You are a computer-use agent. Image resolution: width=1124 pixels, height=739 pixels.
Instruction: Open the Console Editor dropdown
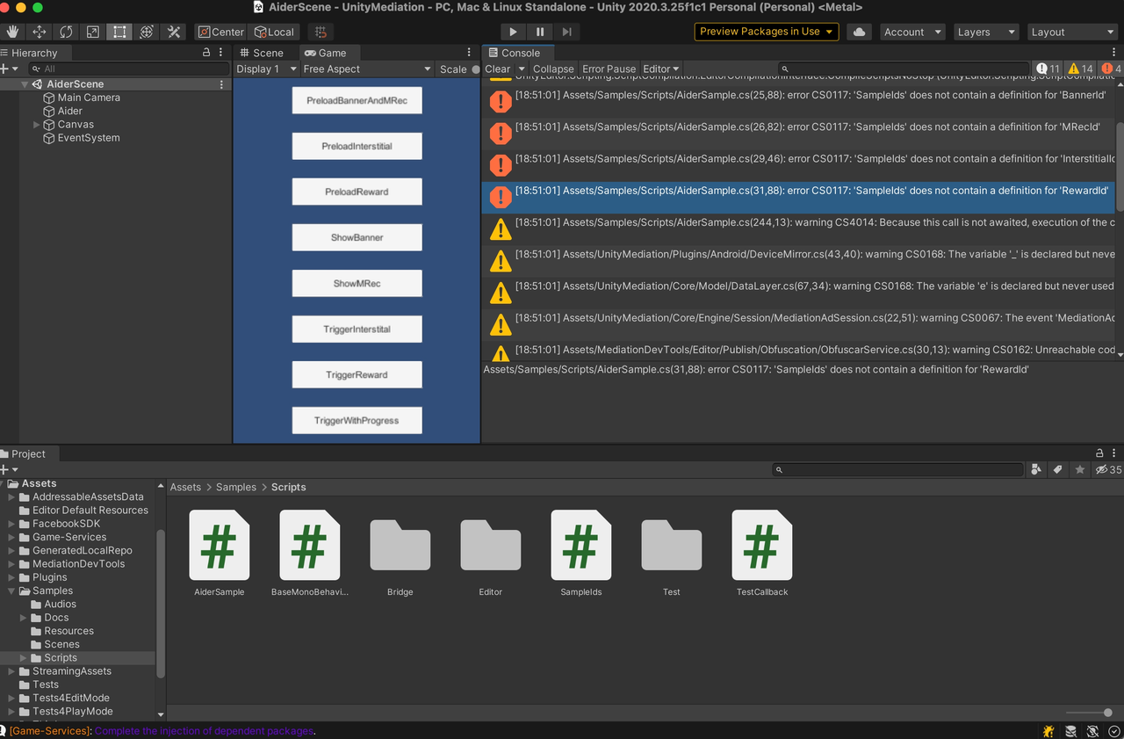pyautogui.click(x=661, y=69)
